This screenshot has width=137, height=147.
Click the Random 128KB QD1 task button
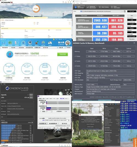84,27
